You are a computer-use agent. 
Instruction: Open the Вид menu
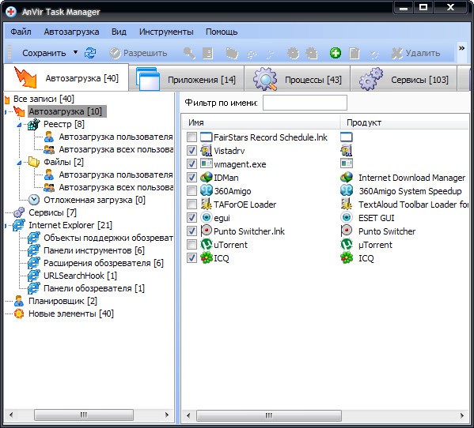[x=119, y=32]
